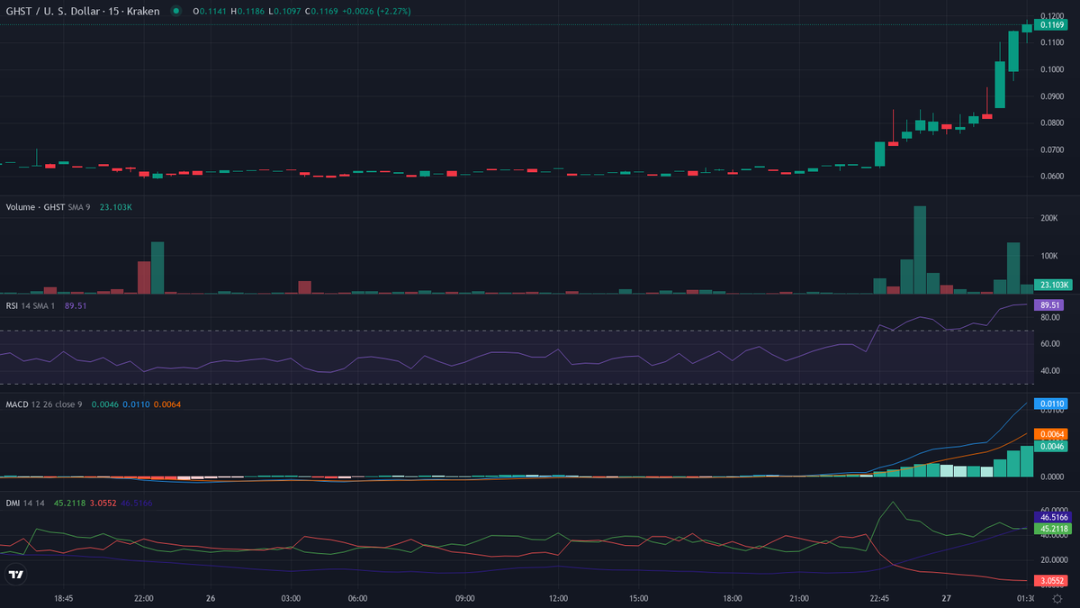Click the green 0.0046 MACD axis label
This screenshot has width=1080, height=608.
click(1051, 446)
